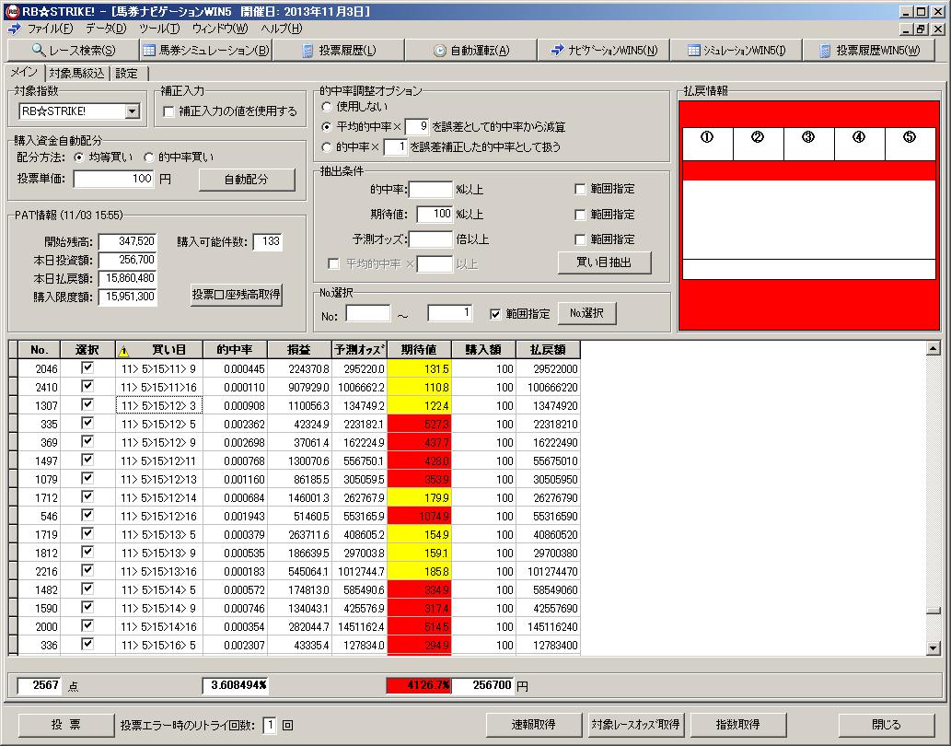
Task: Open 投票履歴WIN5 toolbar button
Action: tap(868, 51)
